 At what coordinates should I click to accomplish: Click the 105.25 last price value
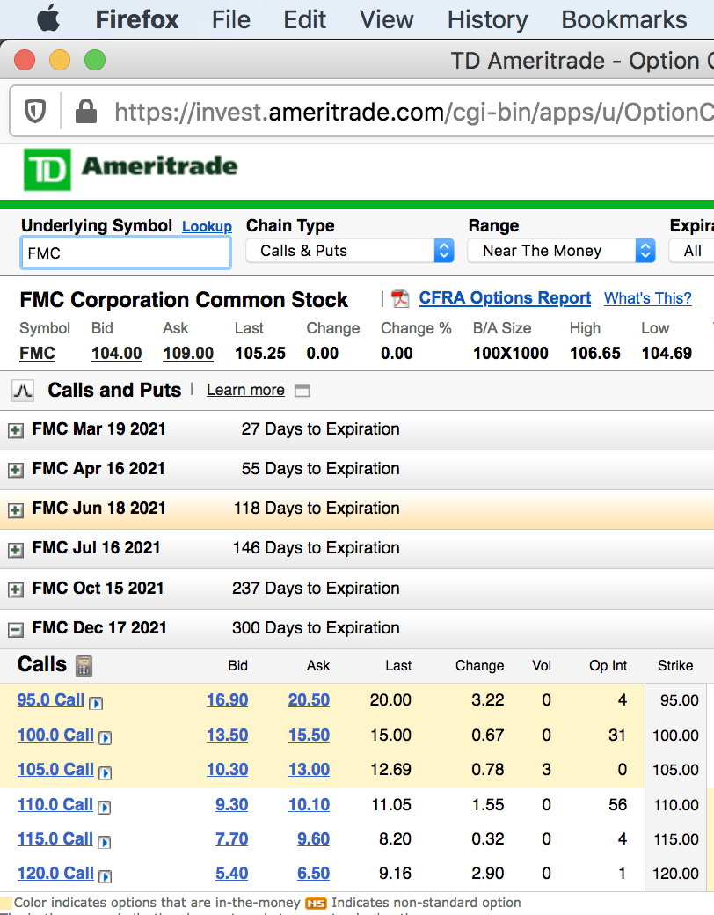click(260, 353)
